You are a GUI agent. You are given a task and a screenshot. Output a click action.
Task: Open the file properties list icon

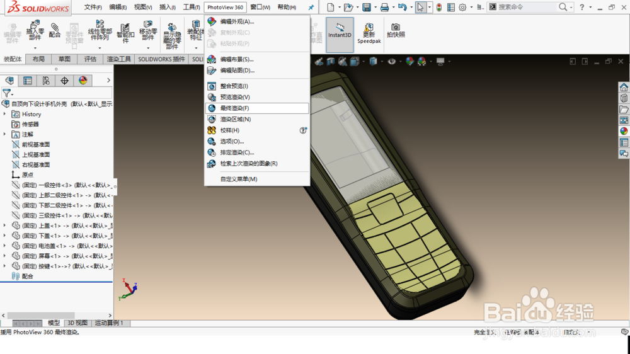click(x=451, y=7)
